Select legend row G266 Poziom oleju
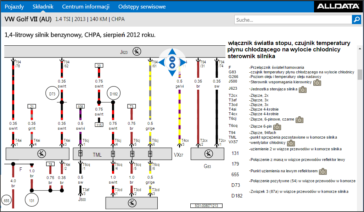Image resolution: width=364 pixels, height=212 pixels. [275, 77]
